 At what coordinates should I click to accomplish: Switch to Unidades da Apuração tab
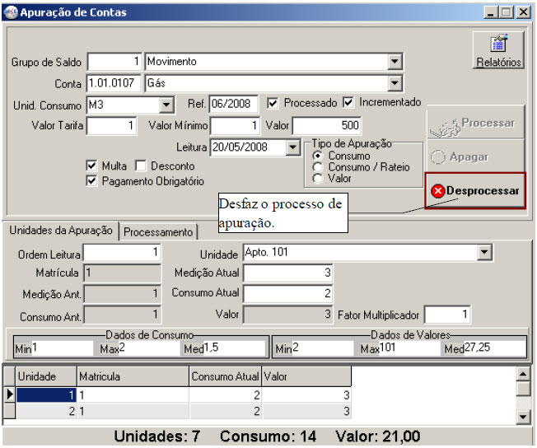(x=61, y=231)
